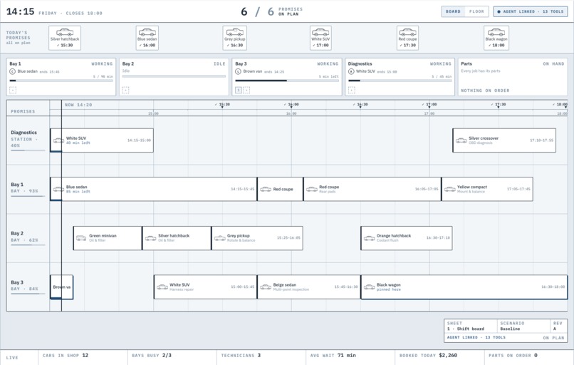Click the van icon on Green minivan block
Viewport: 574px width, 365px height.
coord(81,238)
